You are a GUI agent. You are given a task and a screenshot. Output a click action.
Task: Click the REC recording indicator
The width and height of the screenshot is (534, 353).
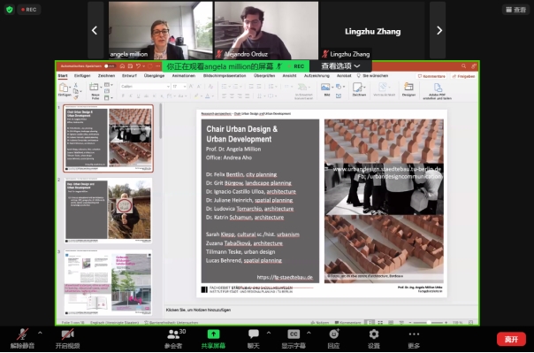[29, 10]
